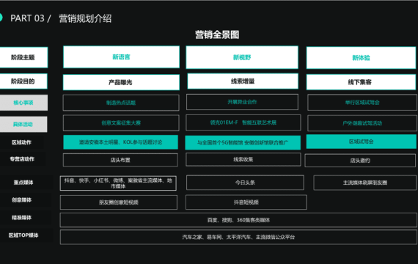Click the 重点媒体 row label
This screenshot has width=418, height=264.
coord(23,183)
